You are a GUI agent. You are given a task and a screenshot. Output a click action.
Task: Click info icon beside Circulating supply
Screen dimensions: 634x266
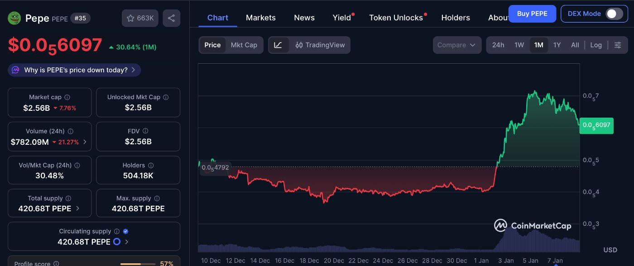coord(116,231)
